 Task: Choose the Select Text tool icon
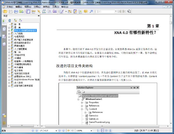click(34, 11)
